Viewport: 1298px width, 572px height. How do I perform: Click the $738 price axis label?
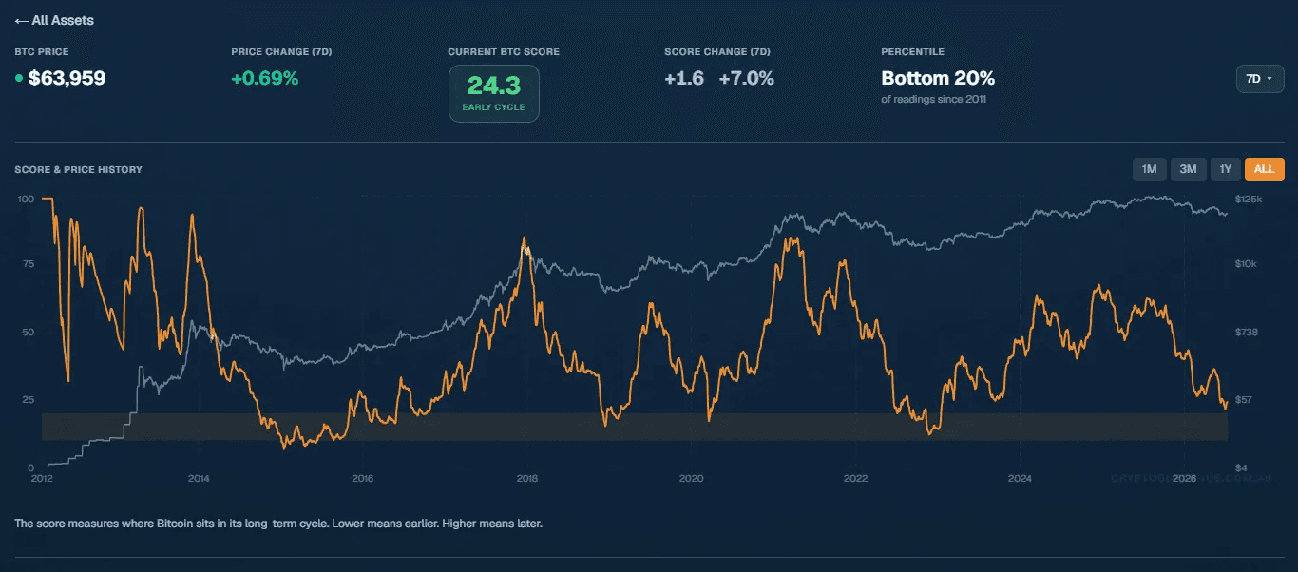click(1247, 332)
